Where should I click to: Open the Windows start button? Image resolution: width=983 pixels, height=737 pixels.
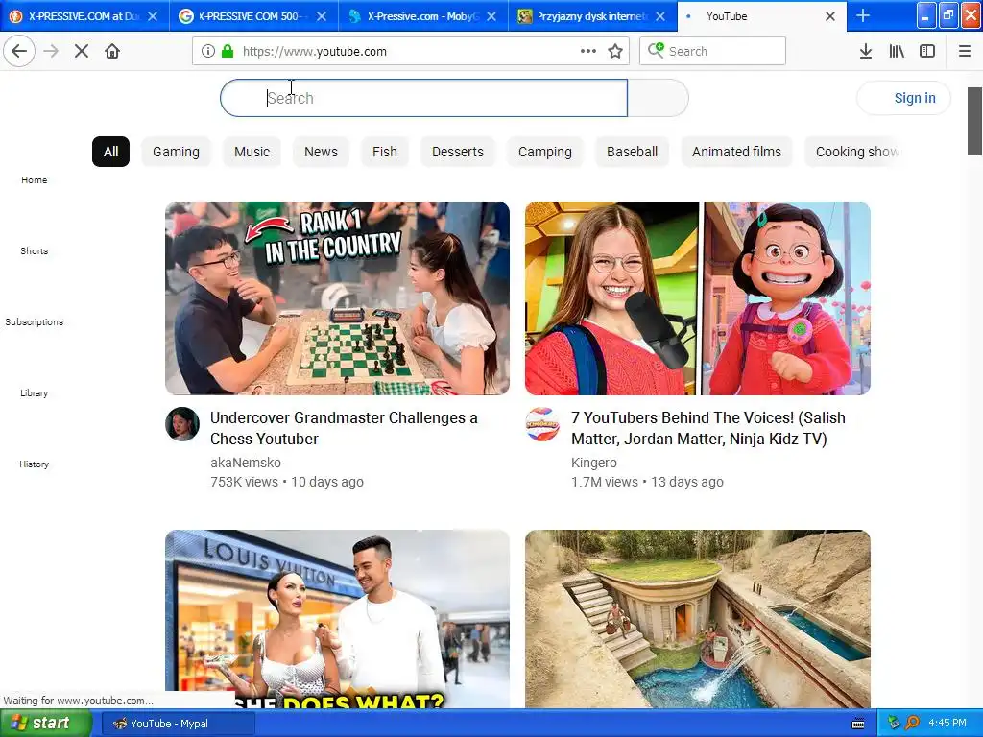pos(46,724)
